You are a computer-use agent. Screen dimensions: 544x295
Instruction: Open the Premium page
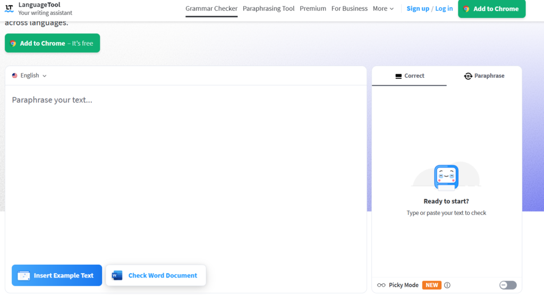(313, 9)
